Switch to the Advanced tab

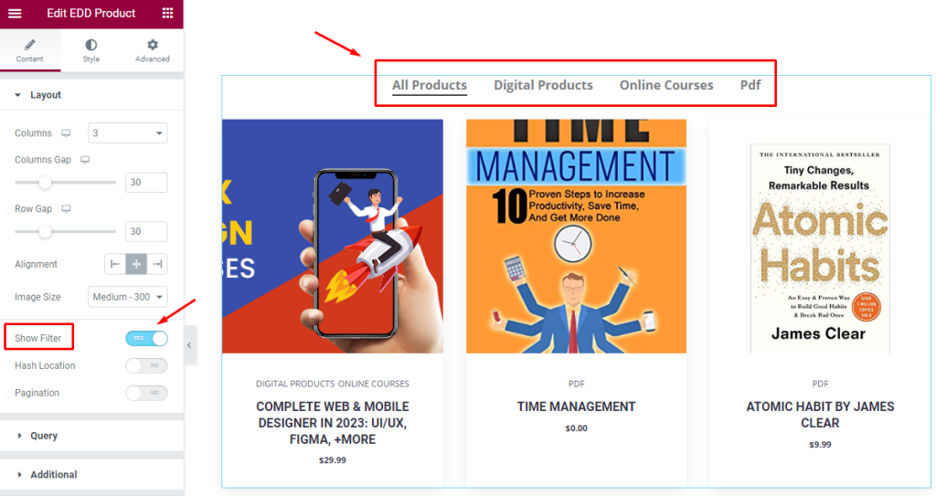click(x=153, y=50)
